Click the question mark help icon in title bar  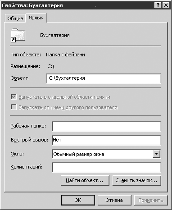[x=158, y=5]
